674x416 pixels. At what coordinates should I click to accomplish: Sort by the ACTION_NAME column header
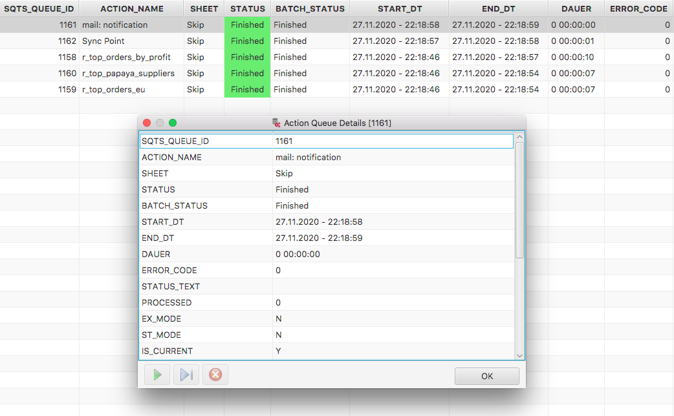[132, 8]
